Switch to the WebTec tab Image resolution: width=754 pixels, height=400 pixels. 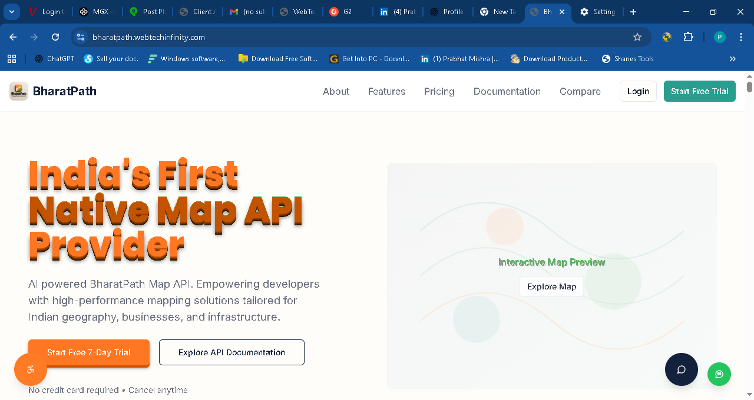pos(297,12)
